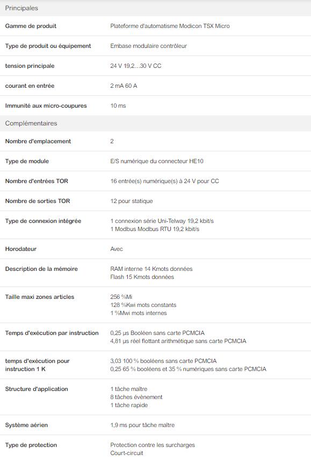Click the Uni-Telway 19,2 kbit/s connection line

tap(162, 221)
